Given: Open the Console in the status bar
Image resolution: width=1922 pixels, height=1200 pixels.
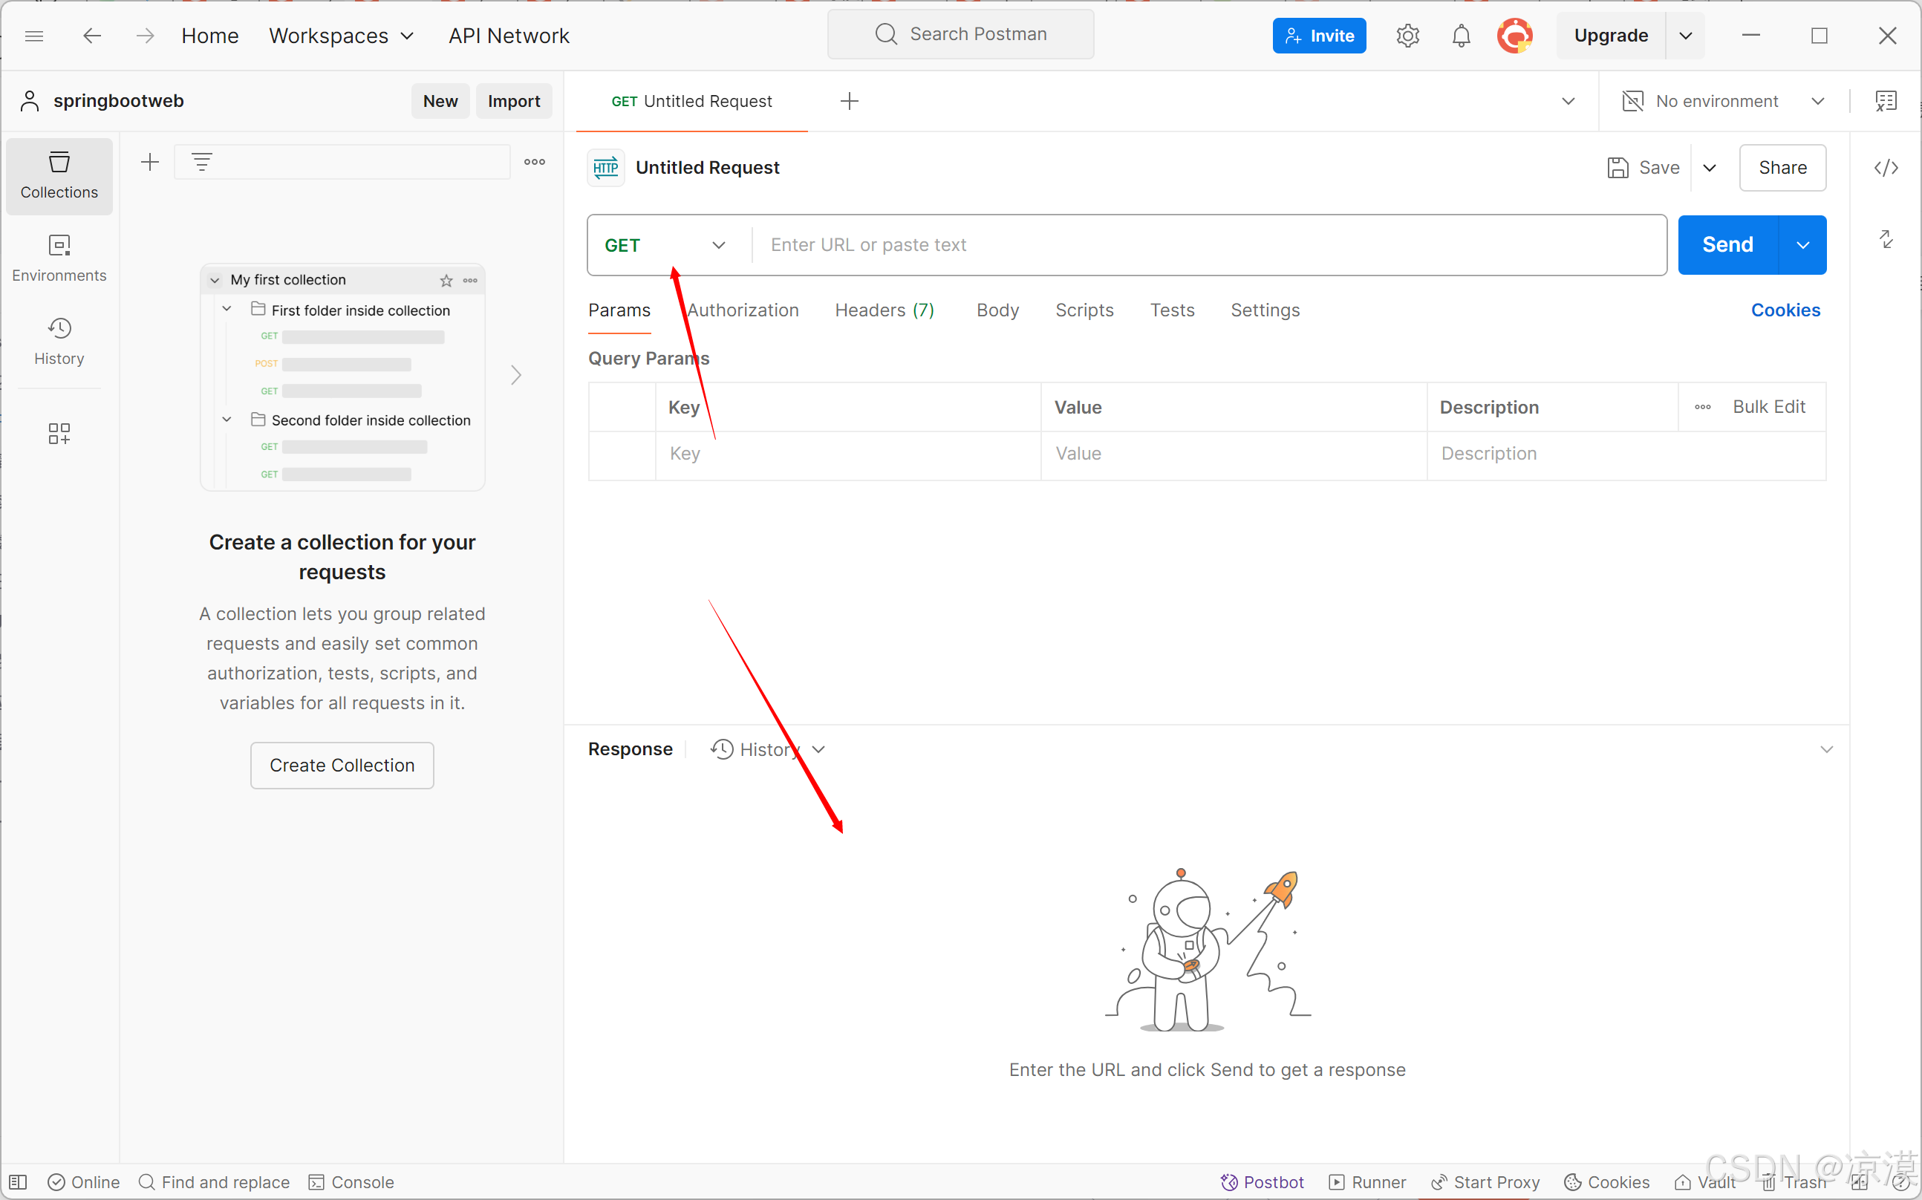Looking at the screenshot, I should pyautogui.click(x=351, y=1181).
